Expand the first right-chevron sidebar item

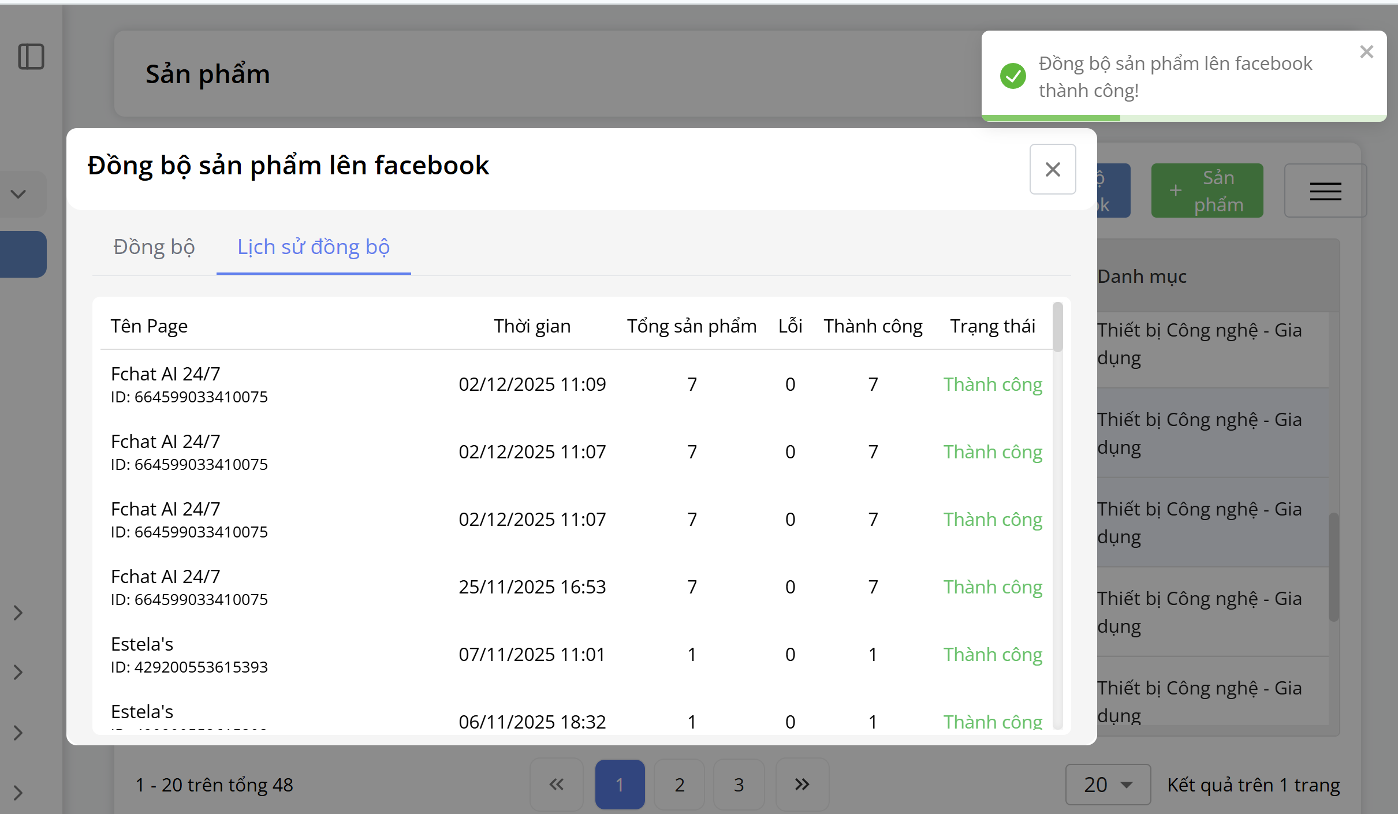(18, 613)
